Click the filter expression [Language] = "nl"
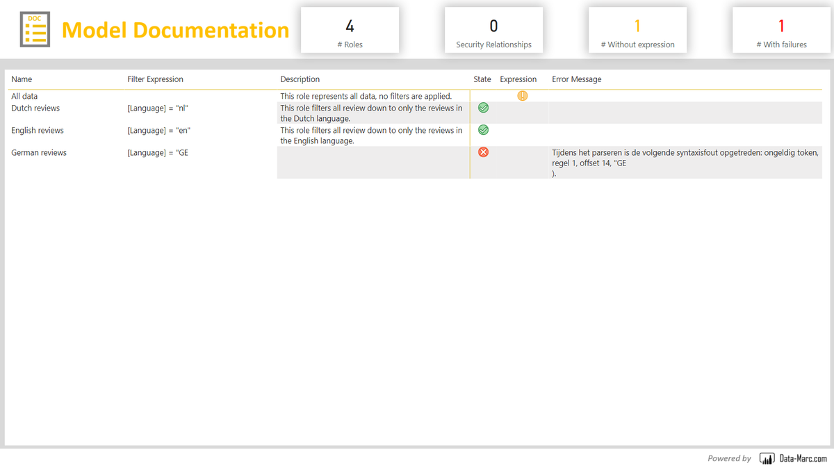The width and height of the screenshot is (834, 468). pyautogui.click(x=158, y=108)
